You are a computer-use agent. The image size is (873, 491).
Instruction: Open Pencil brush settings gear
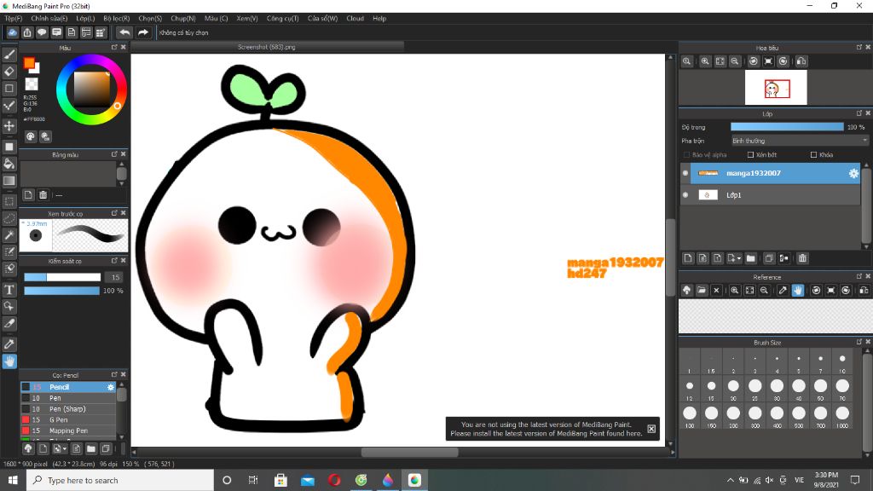coord(111,387)
